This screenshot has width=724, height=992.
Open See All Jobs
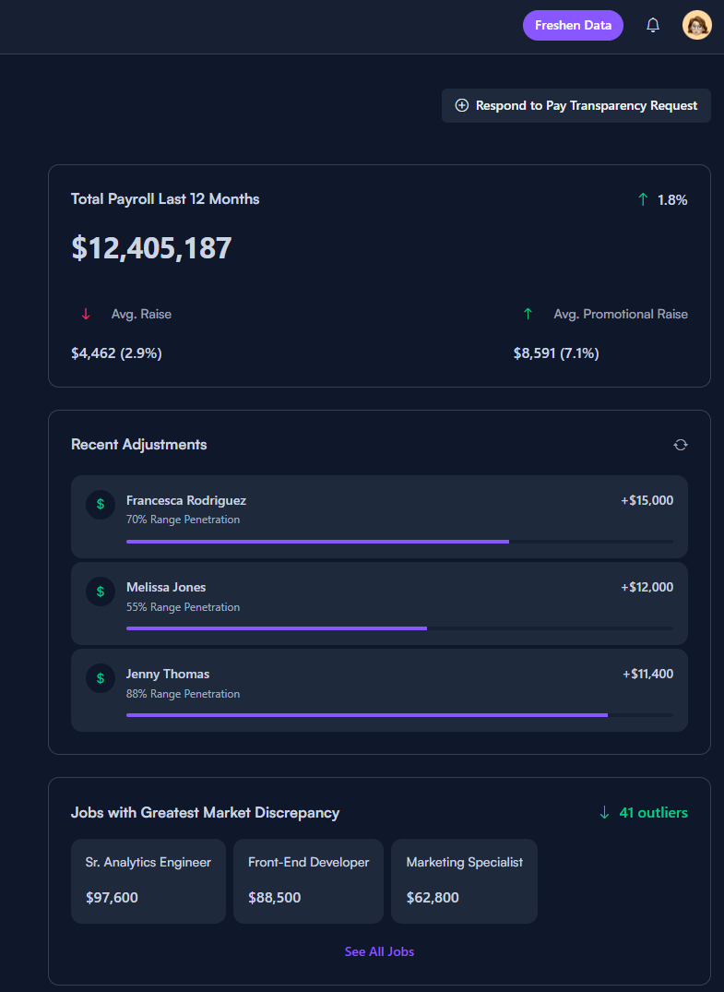(x=379, y=951)
